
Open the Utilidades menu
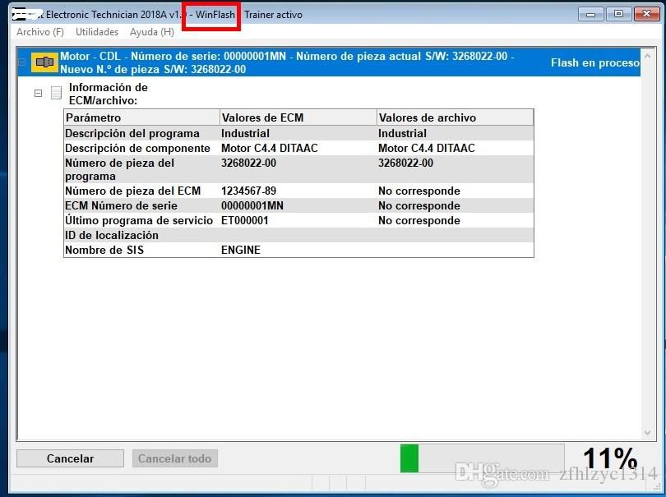tap(97, 32)
